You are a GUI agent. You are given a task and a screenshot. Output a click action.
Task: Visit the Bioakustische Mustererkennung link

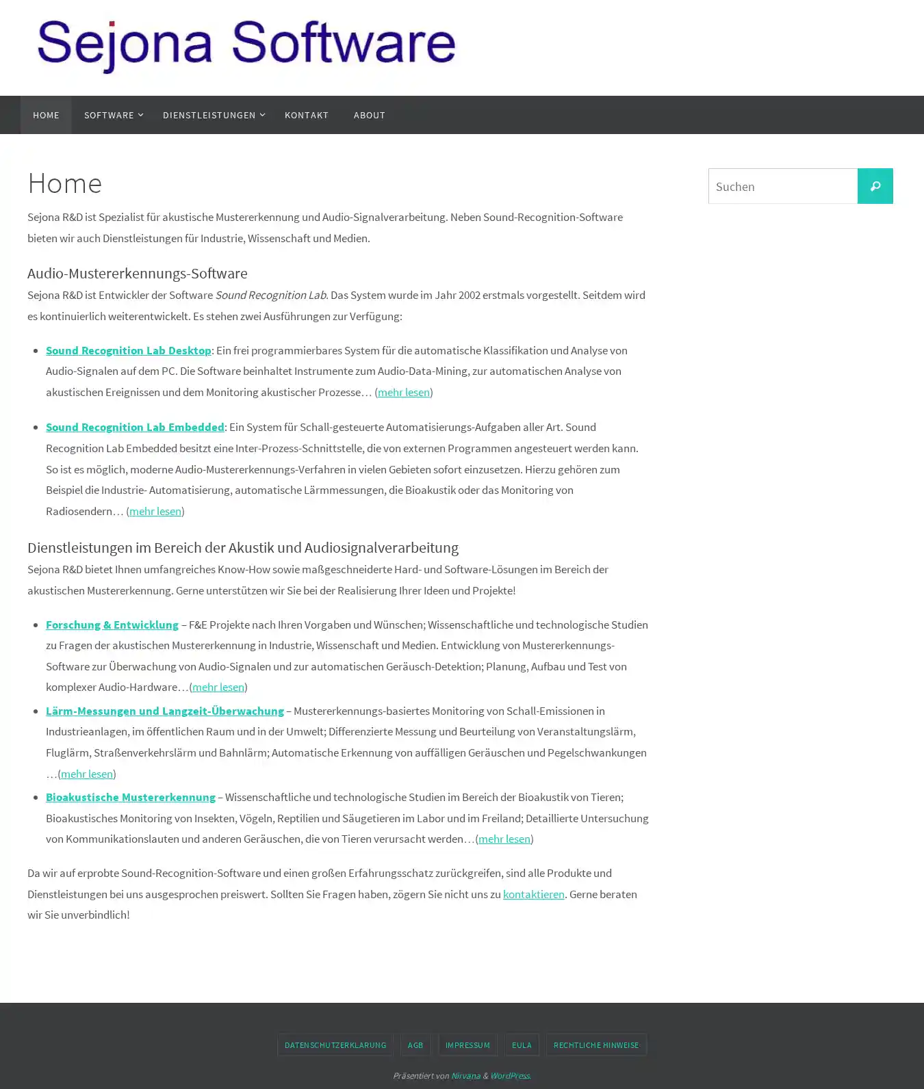coord(130,797)
